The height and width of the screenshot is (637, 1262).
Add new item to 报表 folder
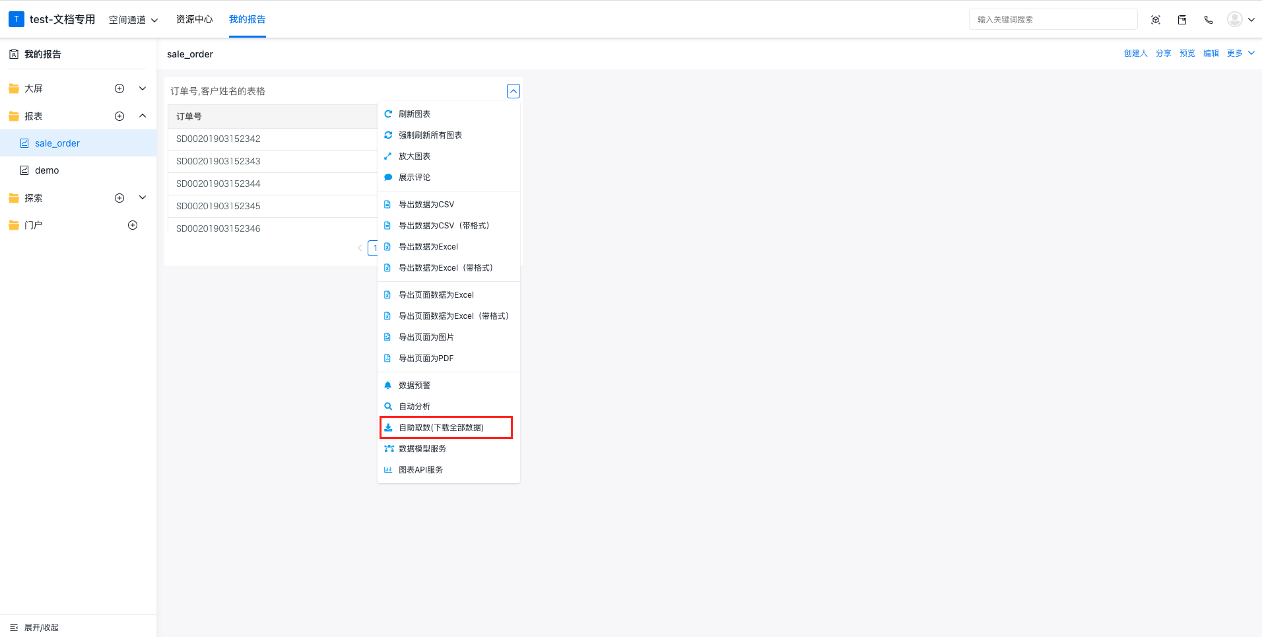pos(119,116)
